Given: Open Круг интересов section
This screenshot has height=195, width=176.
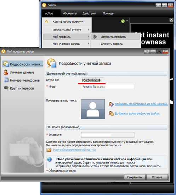Looking at the screenshot, I should (22, 88).
